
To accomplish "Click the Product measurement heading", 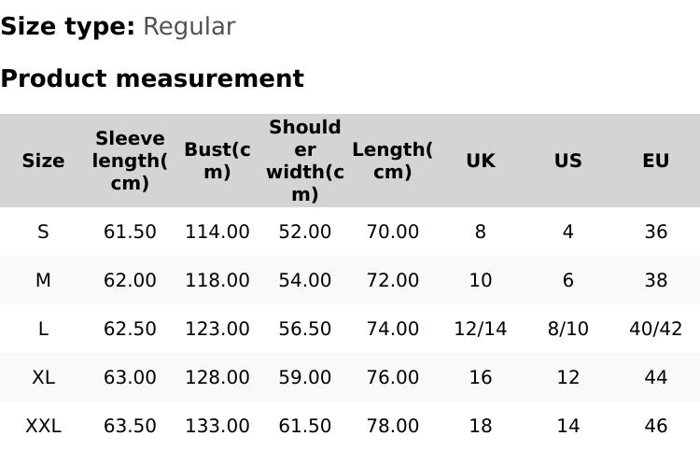I will (152, 78).
